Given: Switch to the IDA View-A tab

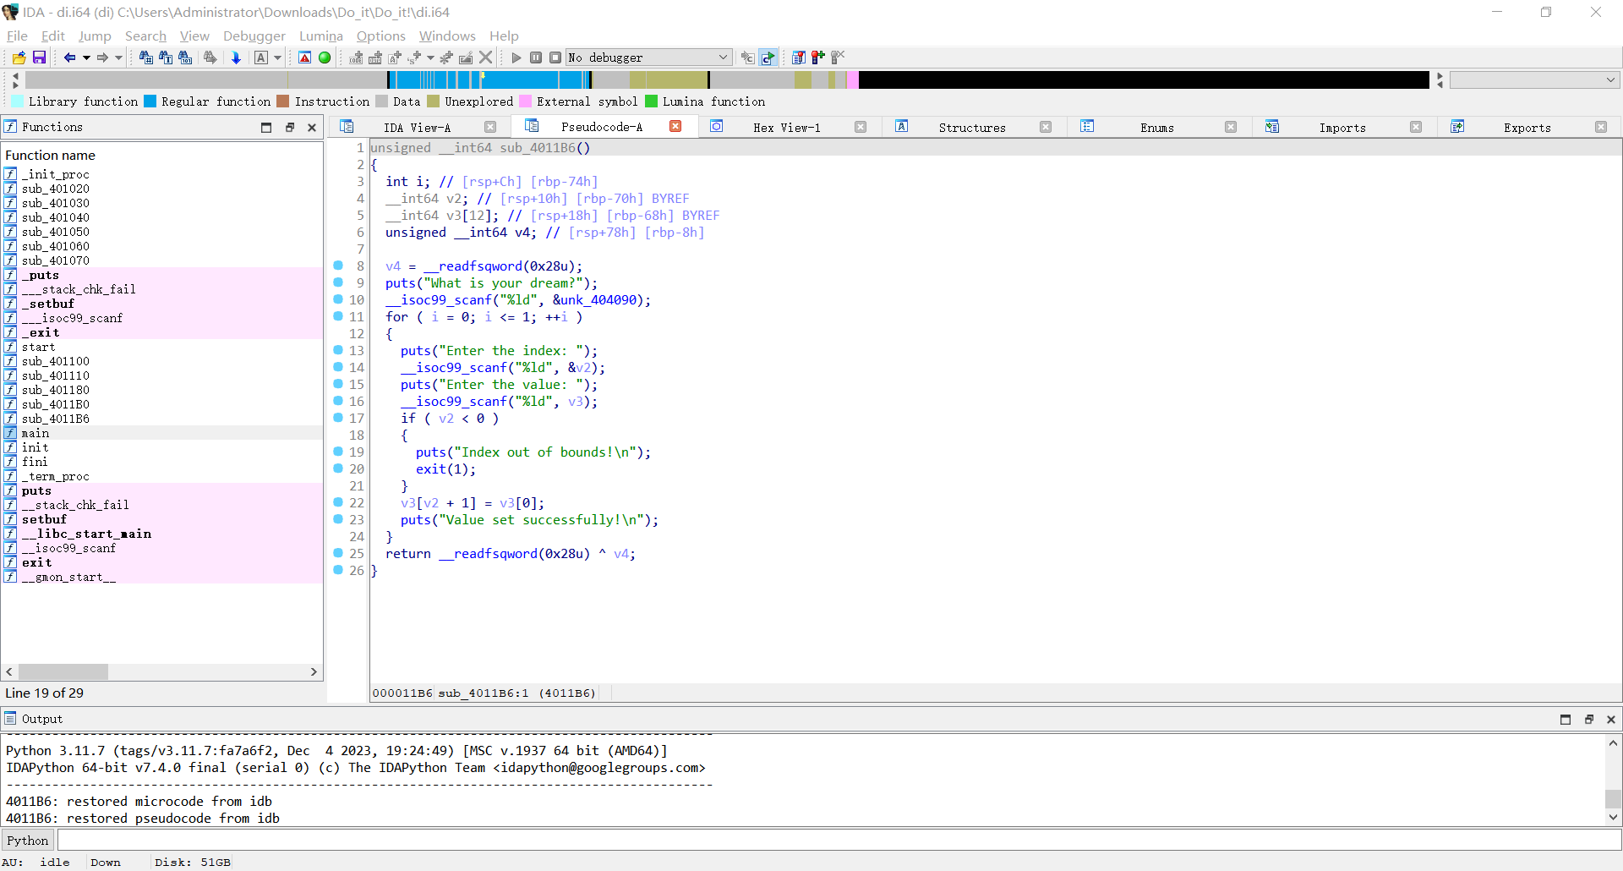Looking at the screenshot, I should coord(417,128).
